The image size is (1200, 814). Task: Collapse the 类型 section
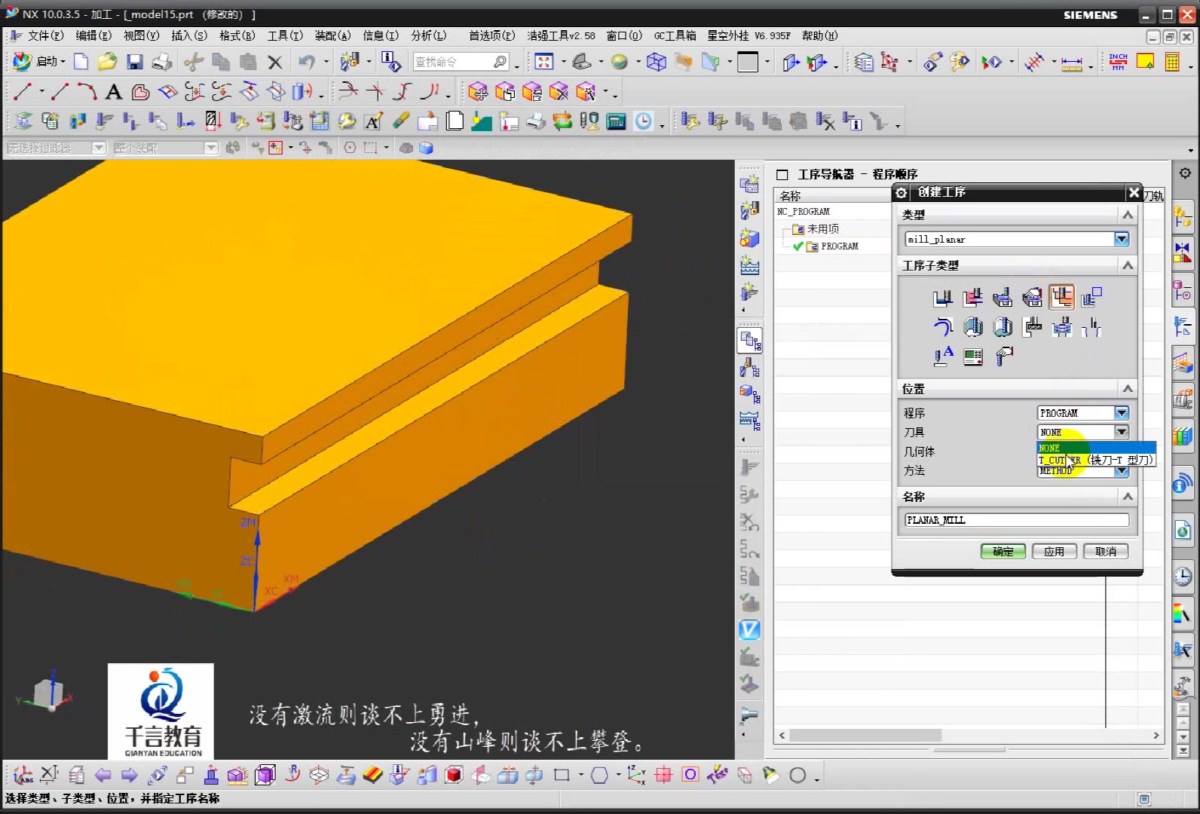(x=1128, y=215)
